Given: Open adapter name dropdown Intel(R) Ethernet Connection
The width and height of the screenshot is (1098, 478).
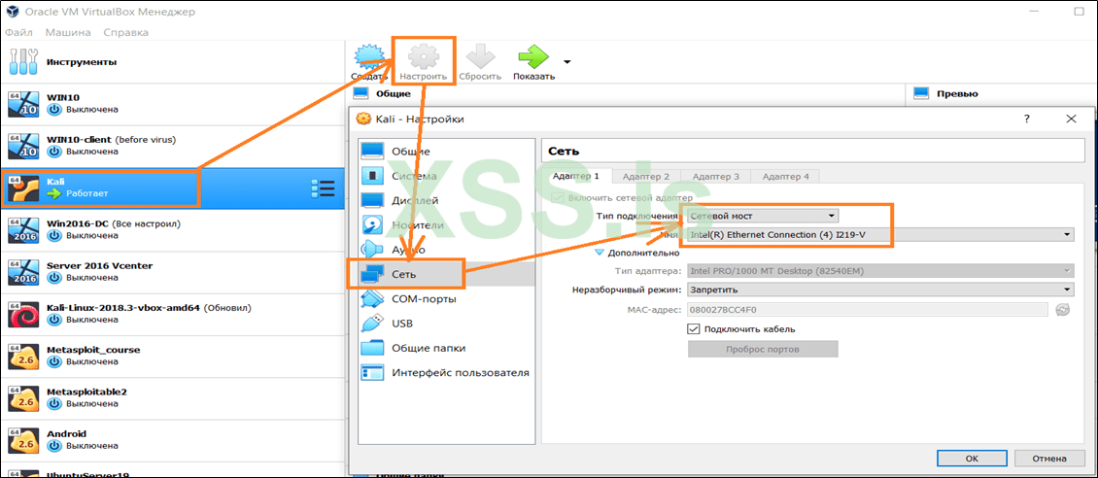Looking at the screenshot, I should 880,234.
